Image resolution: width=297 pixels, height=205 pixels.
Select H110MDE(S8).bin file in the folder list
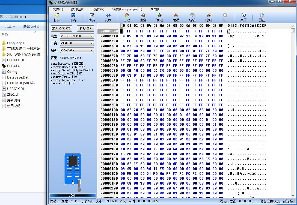21,83
